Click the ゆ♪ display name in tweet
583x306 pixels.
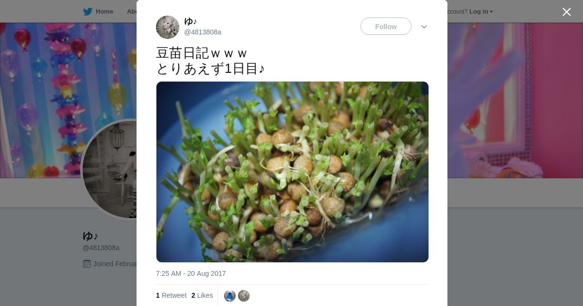(x=190, y=21)
